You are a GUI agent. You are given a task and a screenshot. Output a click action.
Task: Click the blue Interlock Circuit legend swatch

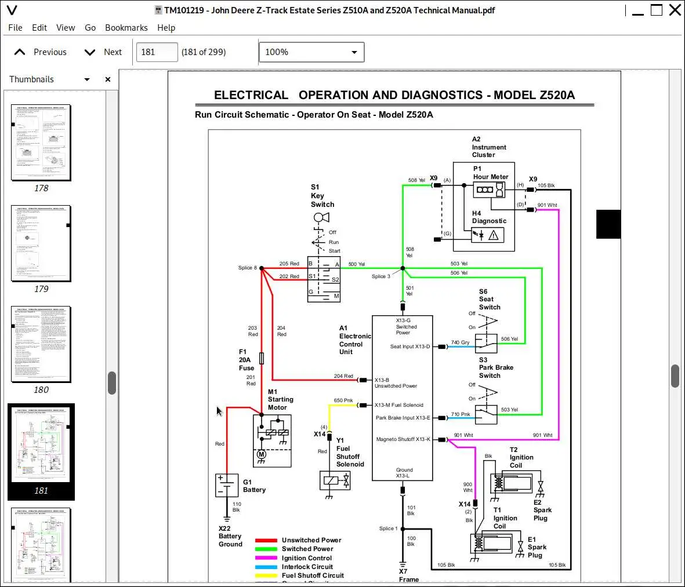pos(266,567)
